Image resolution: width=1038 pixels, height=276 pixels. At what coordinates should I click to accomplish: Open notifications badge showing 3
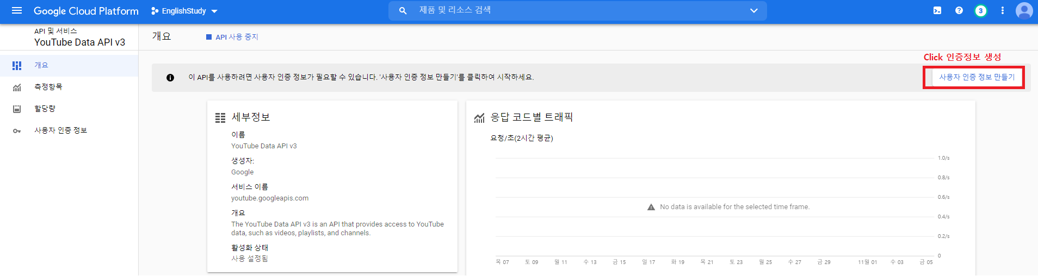coord(980,10)
